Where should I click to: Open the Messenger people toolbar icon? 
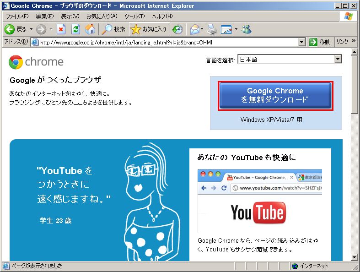[x=247, y=29]
